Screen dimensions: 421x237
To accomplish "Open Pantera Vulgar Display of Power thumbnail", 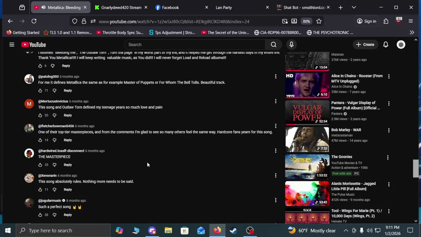I will click(x=307, y=112).
